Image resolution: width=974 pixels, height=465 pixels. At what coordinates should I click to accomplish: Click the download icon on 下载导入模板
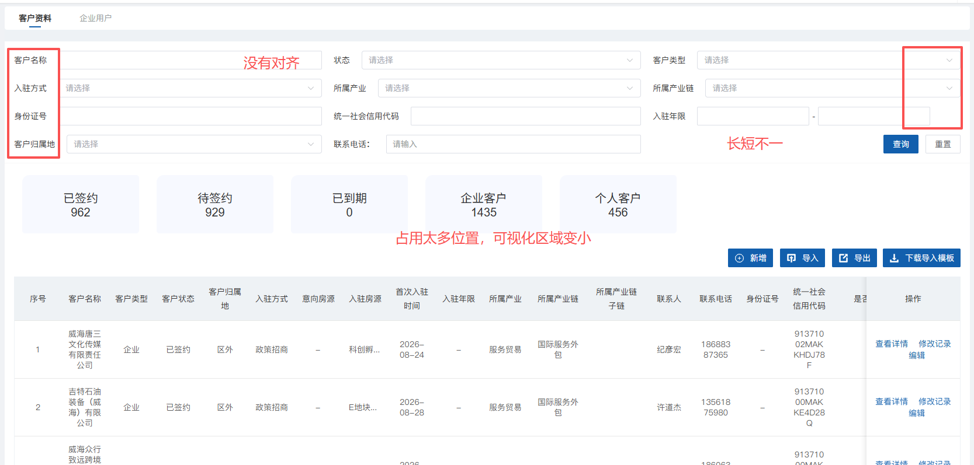coord(895,258)
